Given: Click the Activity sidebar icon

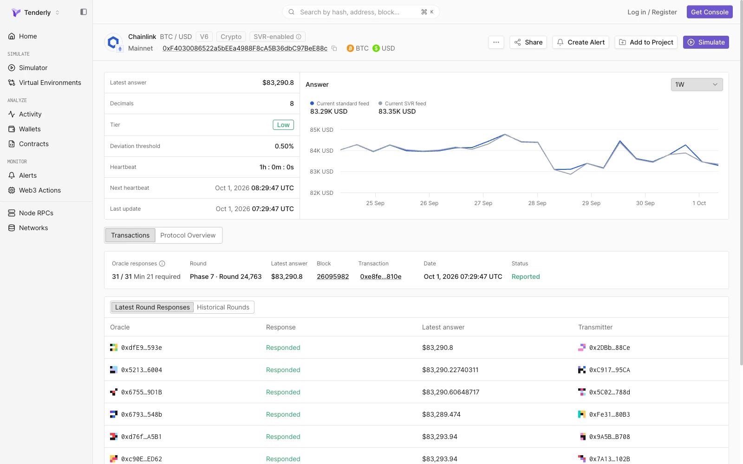Looking at the screenshot, I should coord(12,114).
